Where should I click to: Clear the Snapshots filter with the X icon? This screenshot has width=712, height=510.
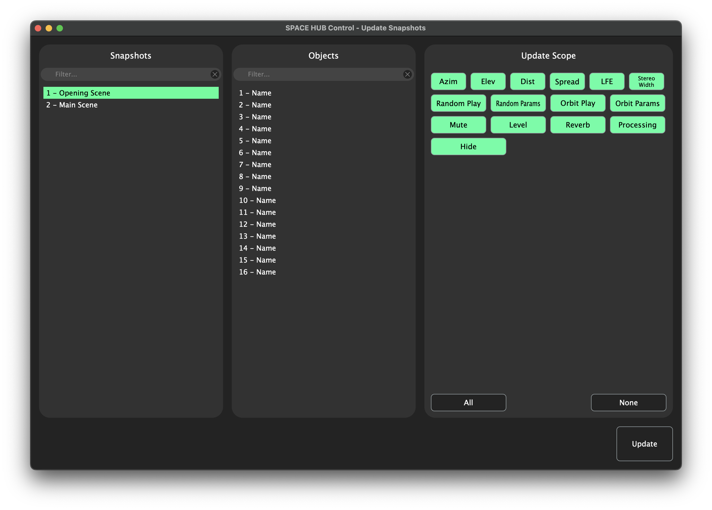coord(215,74)
